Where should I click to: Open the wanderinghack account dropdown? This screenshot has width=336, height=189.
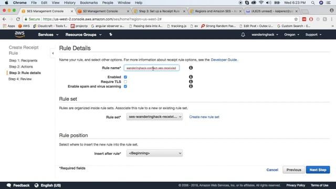tap(265, 35)
